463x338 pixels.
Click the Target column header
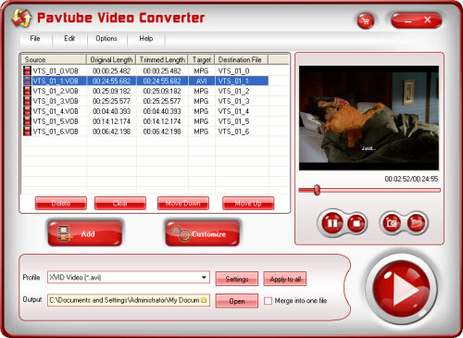[202, 59]
